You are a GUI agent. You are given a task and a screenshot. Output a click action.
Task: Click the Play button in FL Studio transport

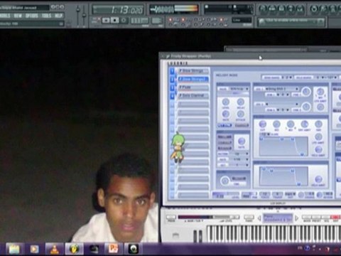click(x=106, y=21)
